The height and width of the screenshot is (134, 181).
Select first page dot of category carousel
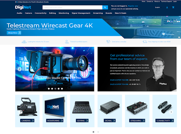coord(93,132)
